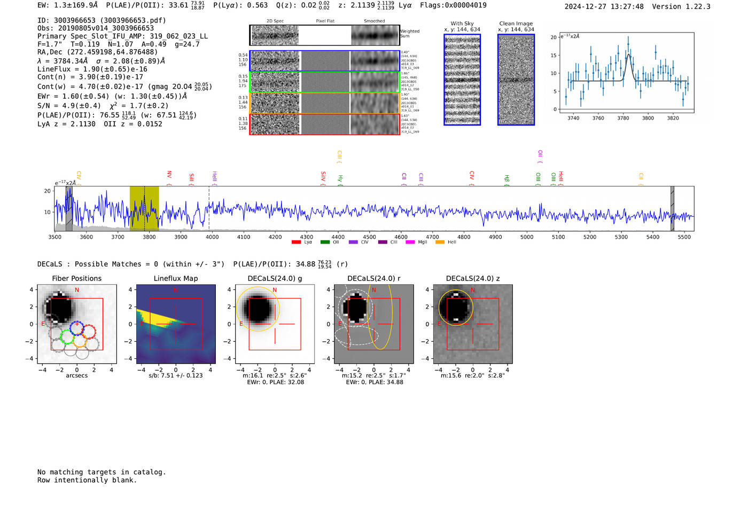Select the green fiber circle in Fiber Positions

(x=67, y=336)
